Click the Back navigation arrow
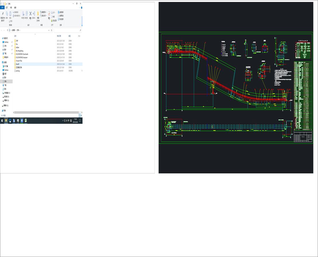This screenshot has height=257, width=318. point(1,30)
